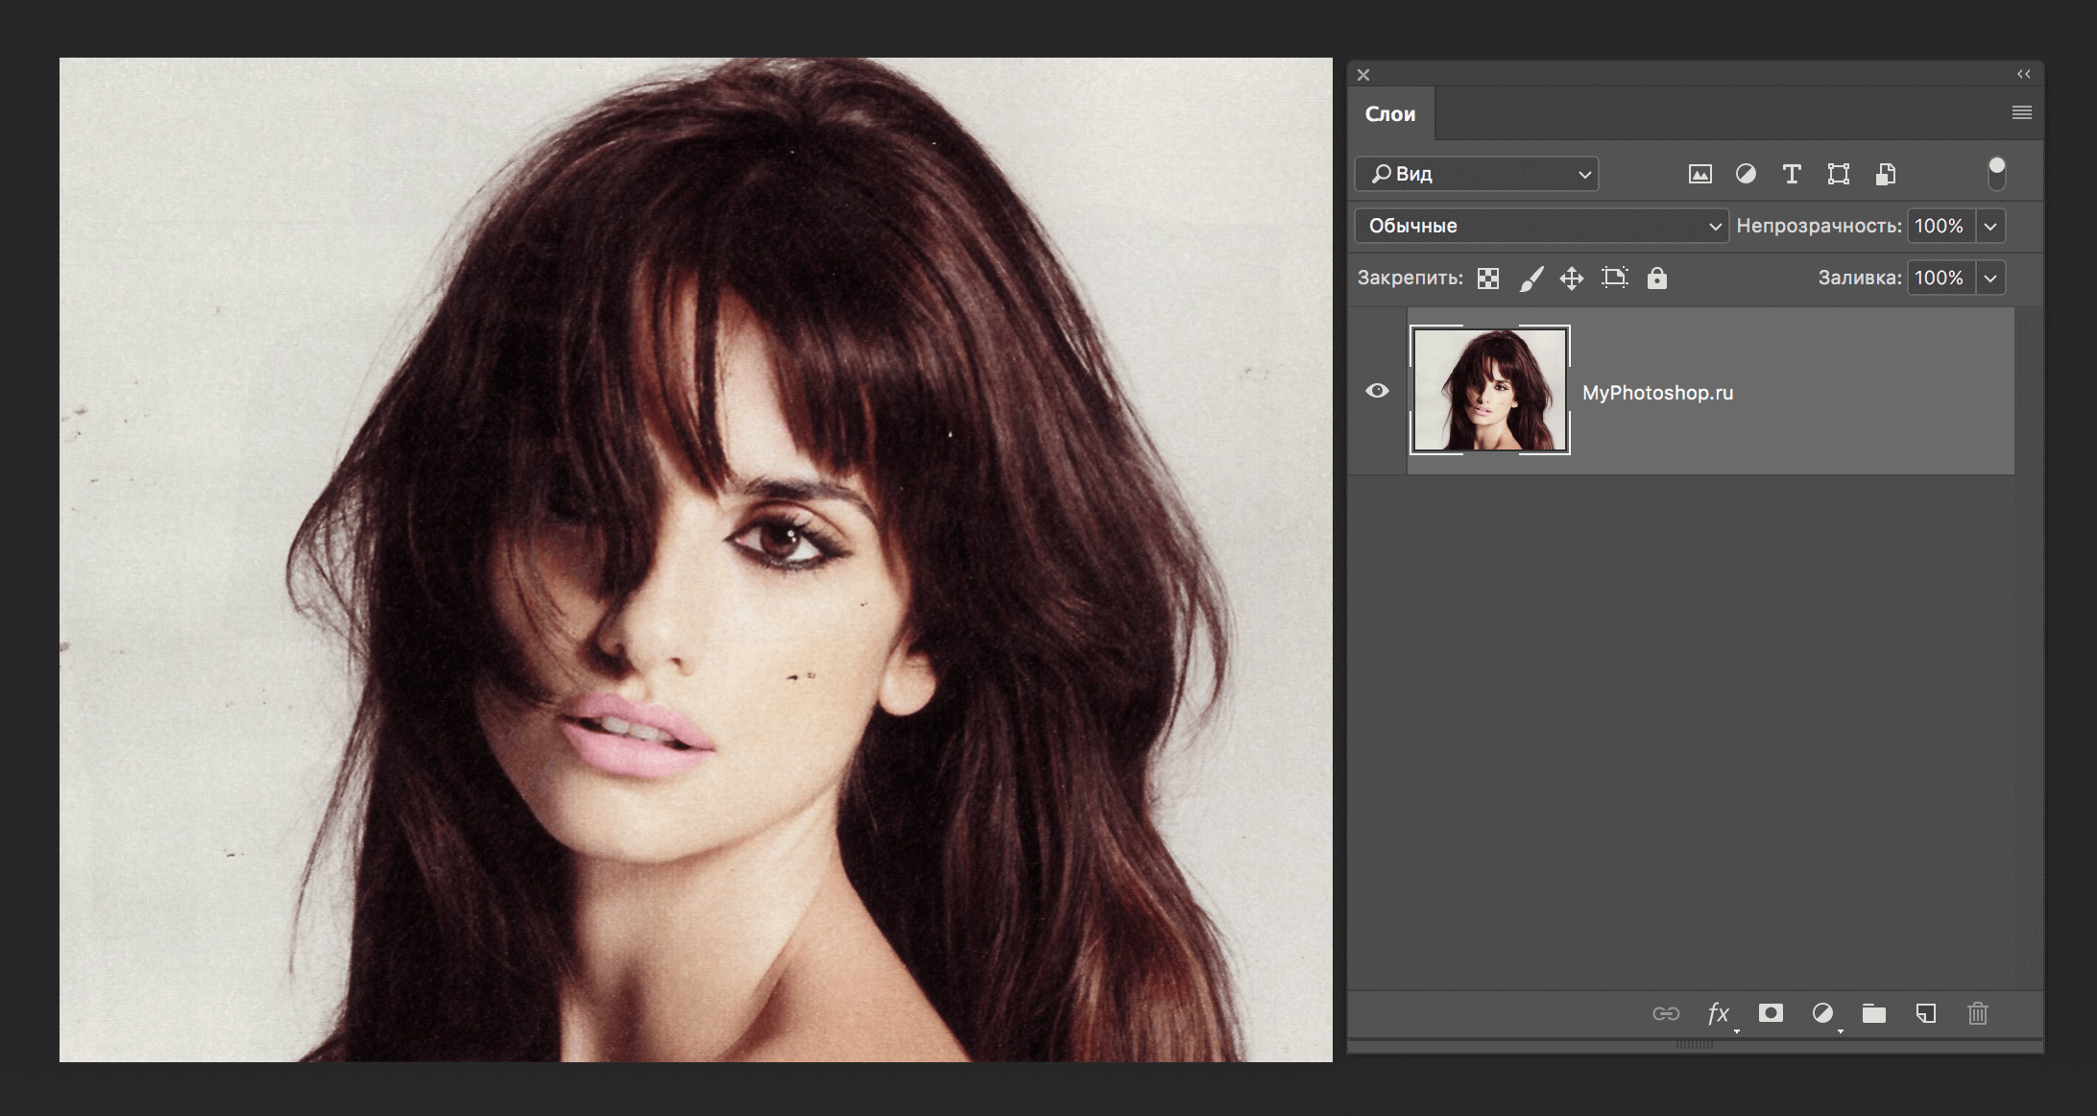Create a new layer group

point(1873,1013)
